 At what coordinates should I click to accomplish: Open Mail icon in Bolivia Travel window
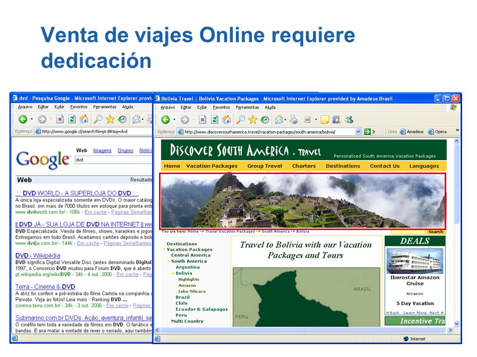point(279,120)
